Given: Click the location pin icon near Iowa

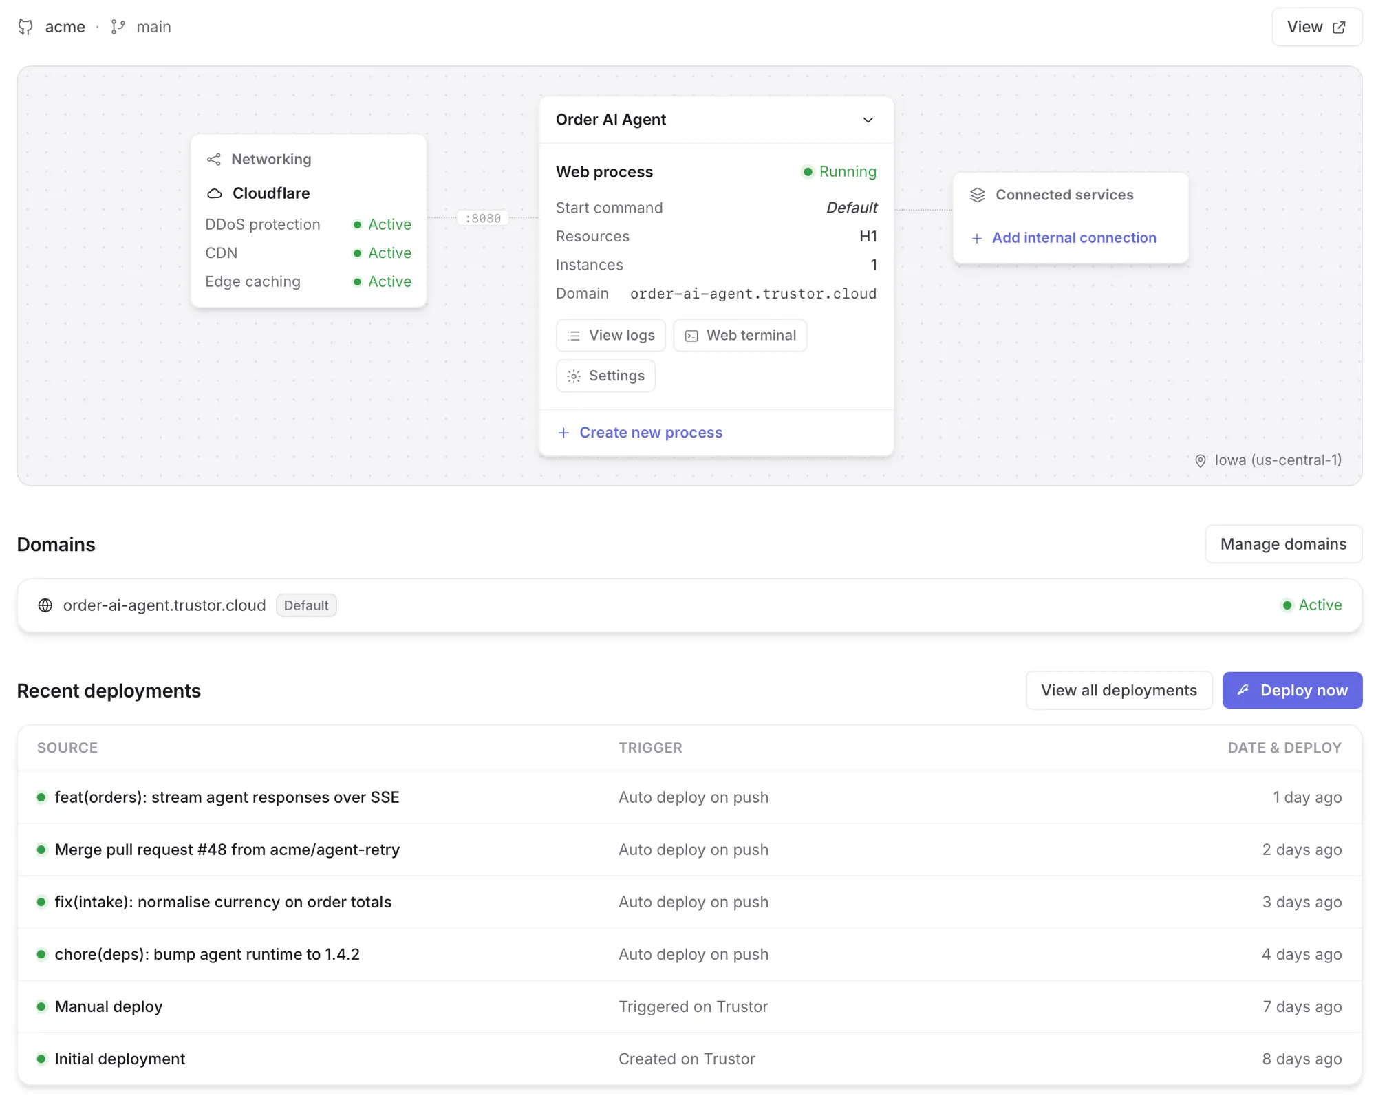Looking at the screenshot, I should tap(1200, 461).
